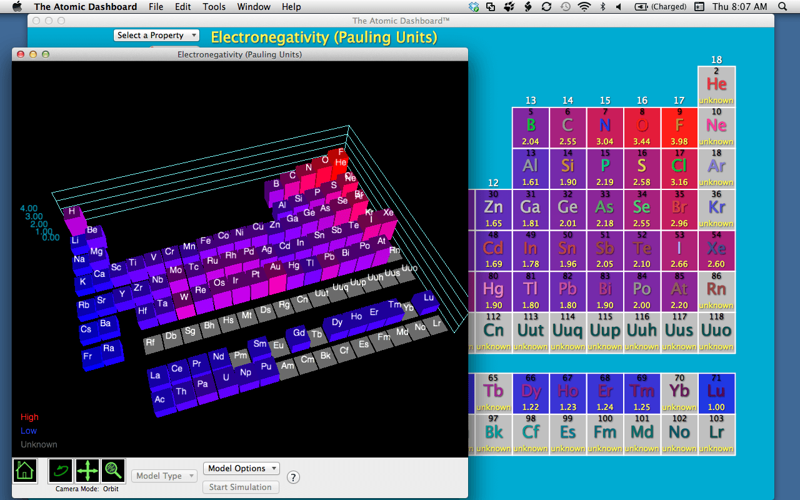The image size is (800, 500).
Task: Open the Model Type dropdown
Action: click(164, 476)
